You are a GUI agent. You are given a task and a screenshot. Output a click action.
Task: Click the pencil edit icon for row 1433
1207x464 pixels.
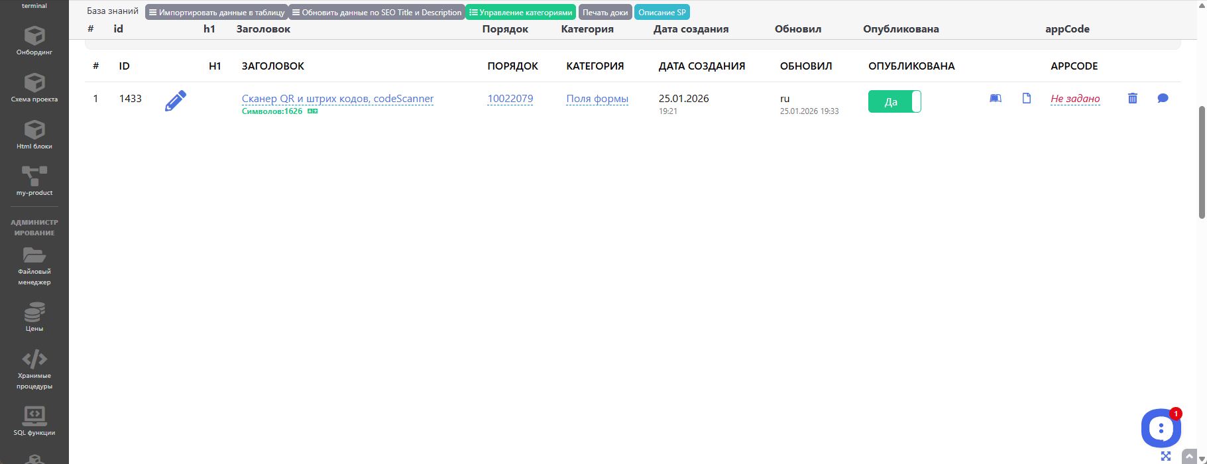click(x=175, y=101)
